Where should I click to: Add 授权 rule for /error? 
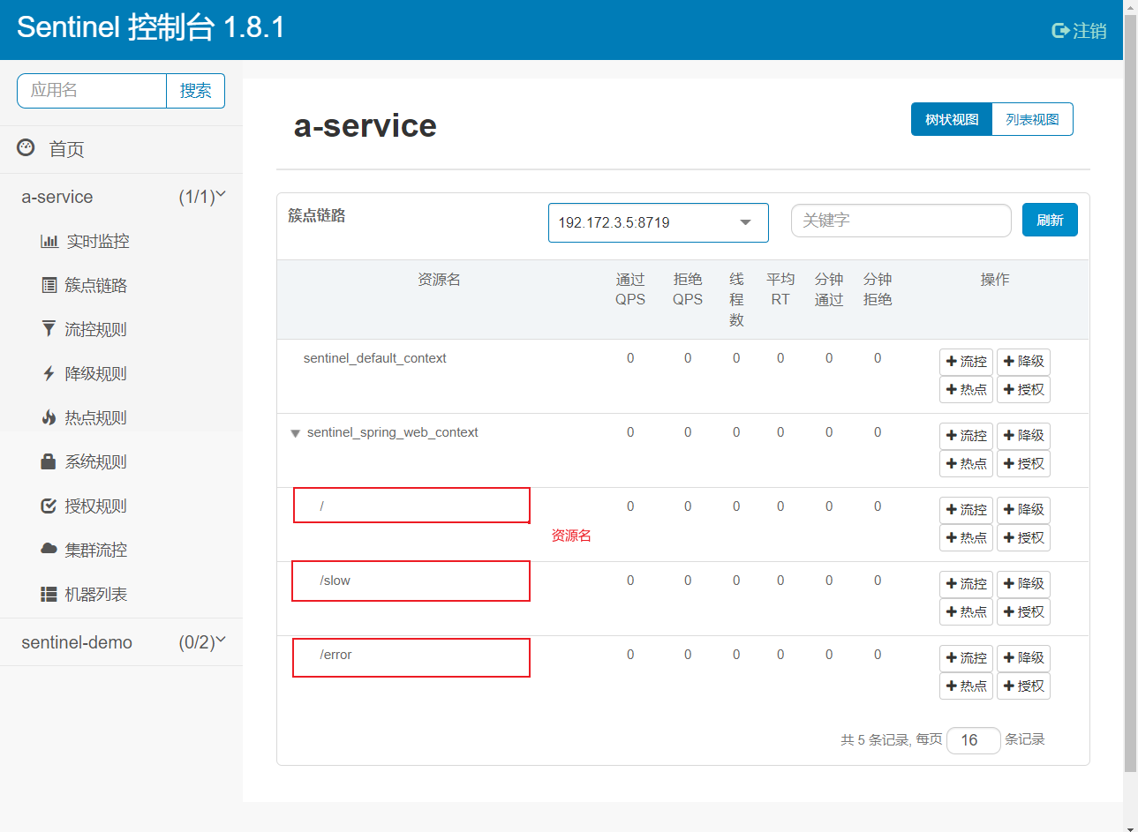coord(1023,686)
